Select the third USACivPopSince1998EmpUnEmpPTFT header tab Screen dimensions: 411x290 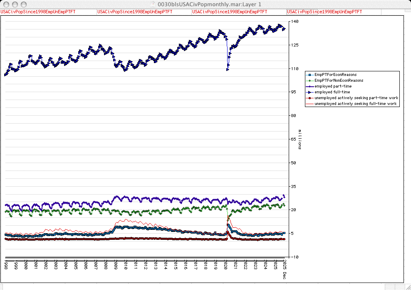pos(230,12)
